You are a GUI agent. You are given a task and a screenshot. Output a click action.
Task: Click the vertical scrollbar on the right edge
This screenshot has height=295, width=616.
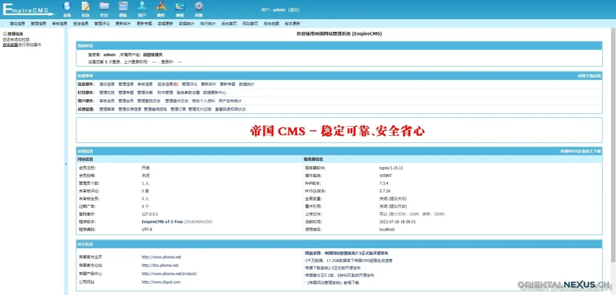pos(614,145)
